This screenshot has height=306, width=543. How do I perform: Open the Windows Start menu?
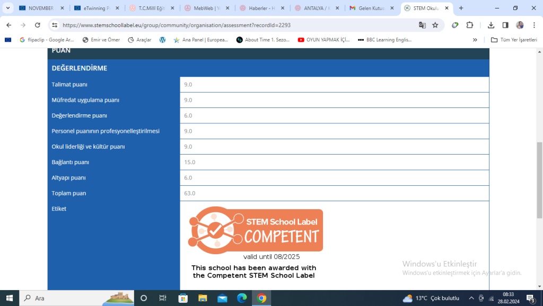10,298
